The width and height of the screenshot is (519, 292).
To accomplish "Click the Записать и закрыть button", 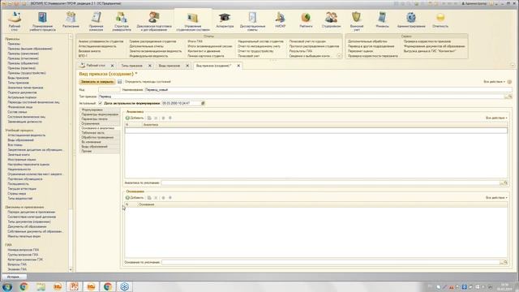I will tap(97, 81).
